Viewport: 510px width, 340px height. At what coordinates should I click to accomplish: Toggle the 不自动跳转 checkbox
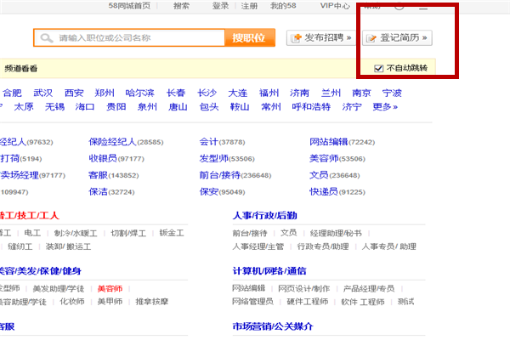(378, 68)
